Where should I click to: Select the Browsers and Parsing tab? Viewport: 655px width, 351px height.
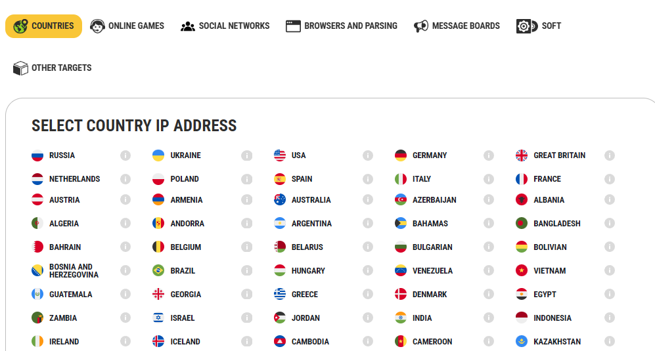(342, 26)
